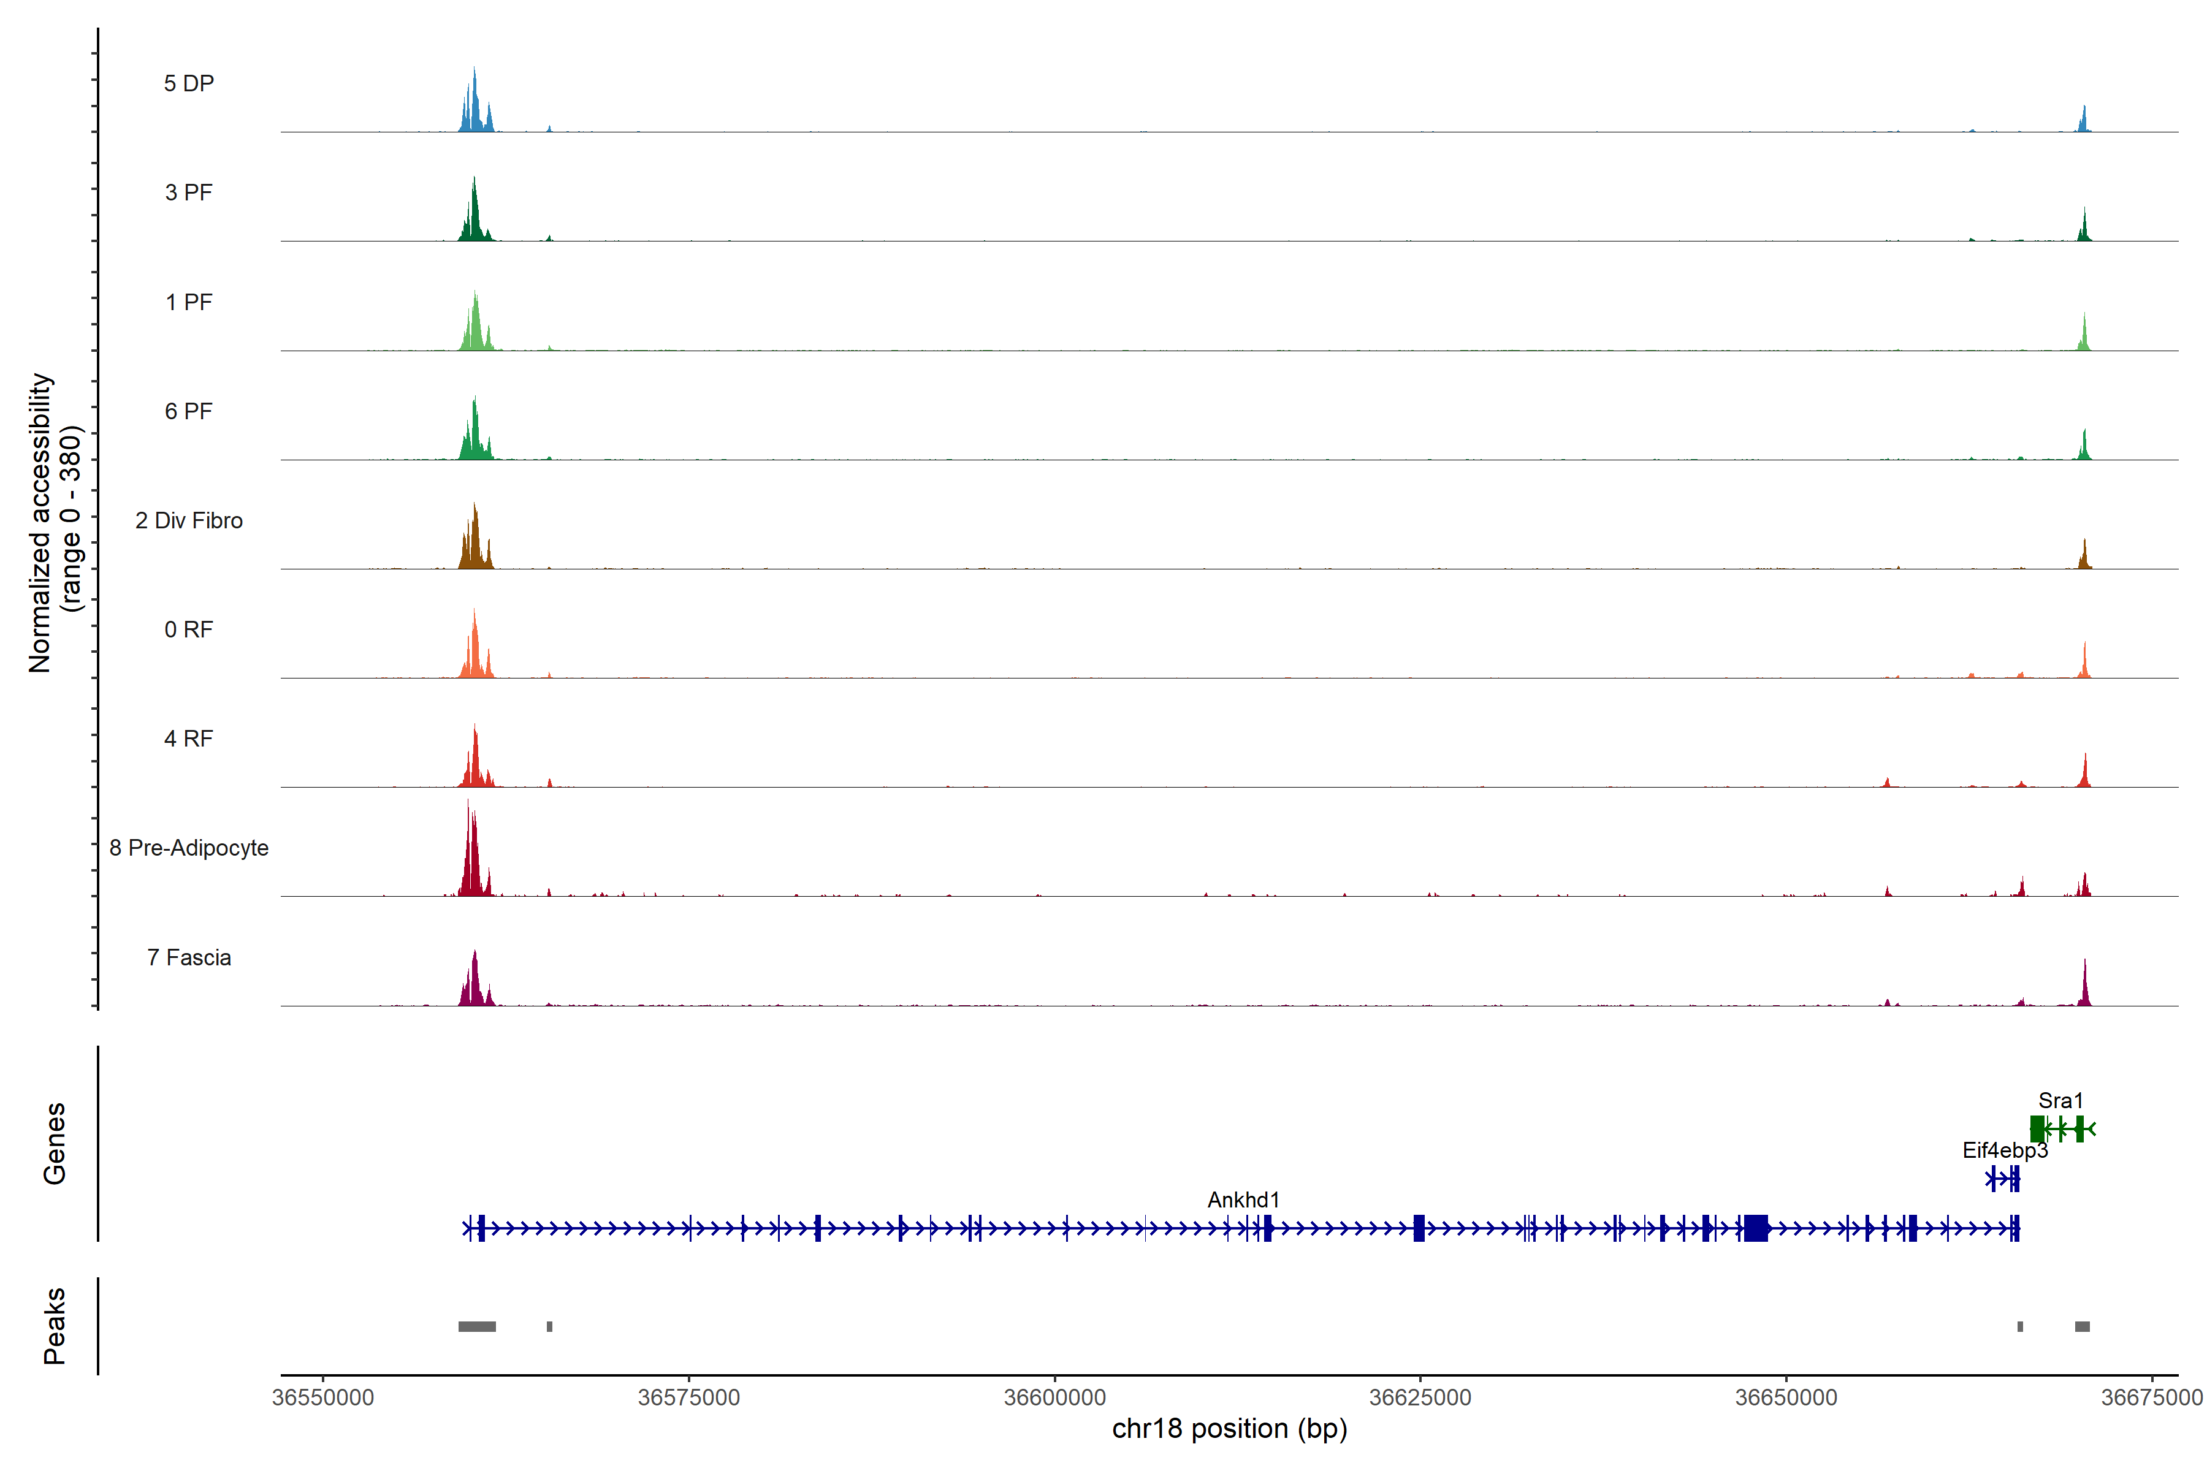The height and width of the screenshot is (1471, 2207).
Task: Click the rightmost gray peak bar
Action: click(2082, 1326)
